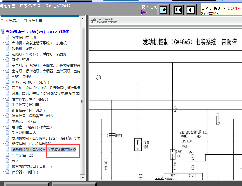Click the 菜单折叠 collapse-menu icon
The width and height of the screenshot is (242, 186).
[x=25, y=21]
